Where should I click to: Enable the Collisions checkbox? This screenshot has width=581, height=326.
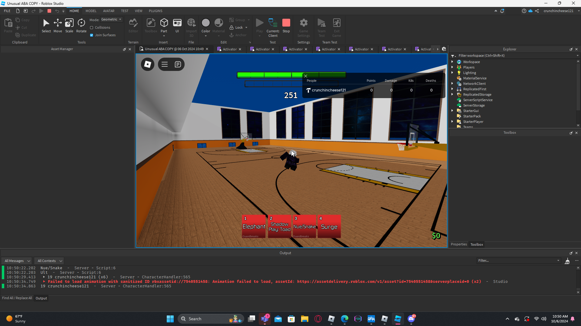[92, 27]
